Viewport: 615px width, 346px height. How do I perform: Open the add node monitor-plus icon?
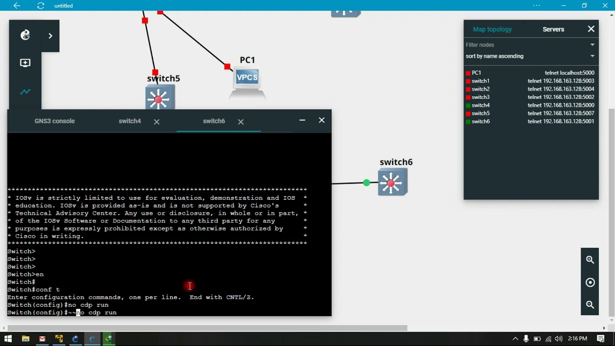(x=25, y=63)
